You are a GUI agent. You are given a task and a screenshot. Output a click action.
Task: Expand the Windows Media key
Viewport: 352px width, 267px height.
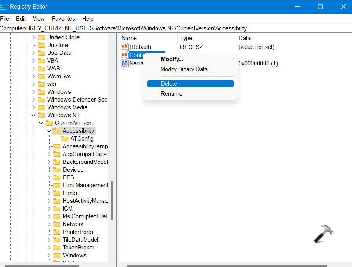tap(34, 107)
